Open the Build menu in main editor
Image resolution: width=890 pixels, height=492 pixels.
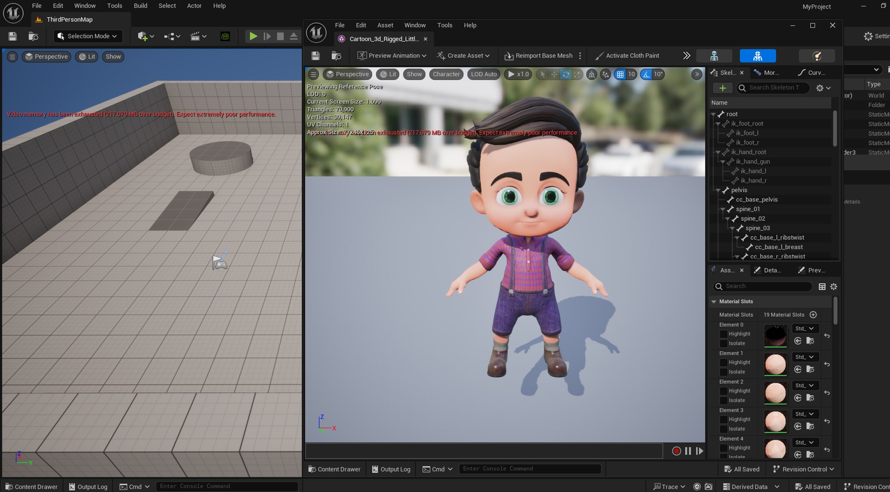pyautogui.click(x=140, y=6)
